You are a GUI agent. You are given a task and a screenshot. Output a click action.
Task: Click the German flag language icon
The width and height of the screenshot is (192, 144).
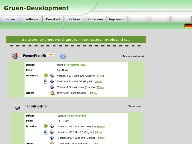[188, 26]
